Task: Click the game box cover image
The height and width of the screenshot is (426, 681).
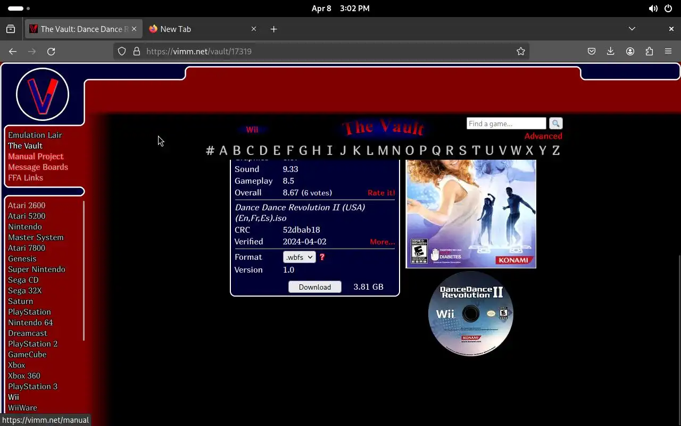Action: click(471, 214)
